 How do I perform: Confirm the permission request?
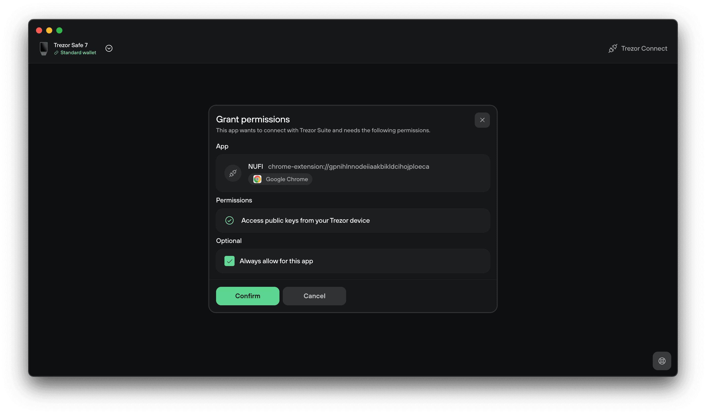click(248, 296)
